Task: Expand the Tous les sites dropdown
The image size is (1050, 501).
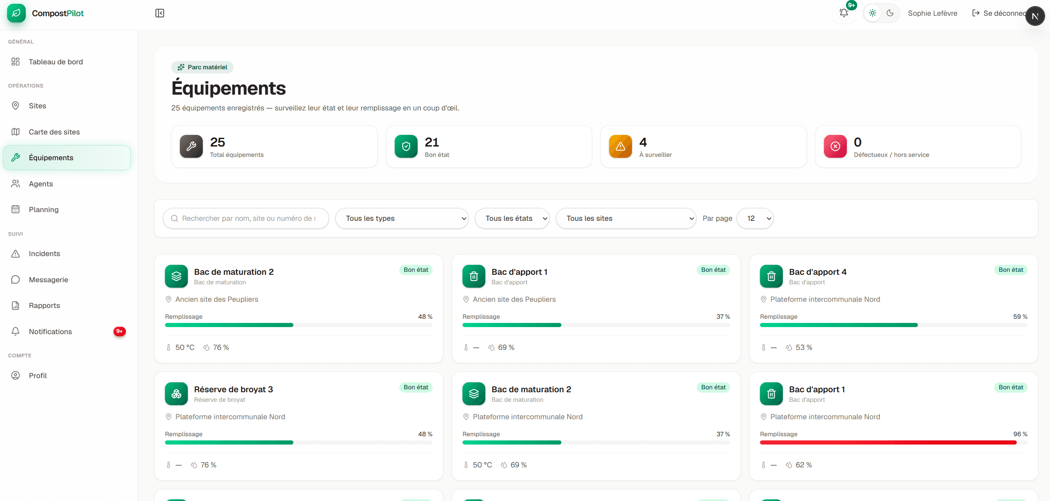Action: click(626, 218)
